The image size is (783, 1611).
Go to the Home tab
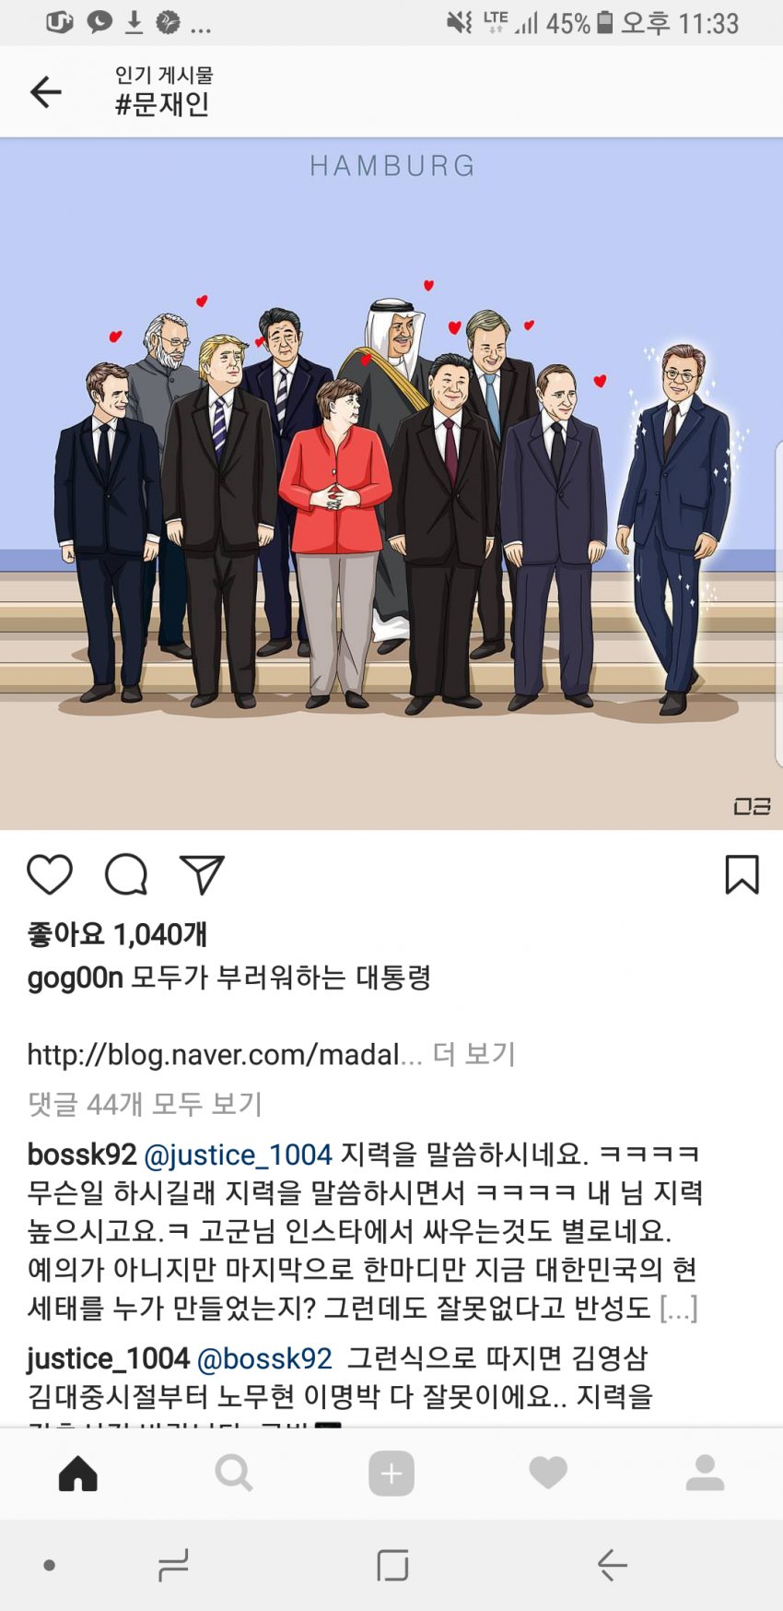coord(78,1473)
